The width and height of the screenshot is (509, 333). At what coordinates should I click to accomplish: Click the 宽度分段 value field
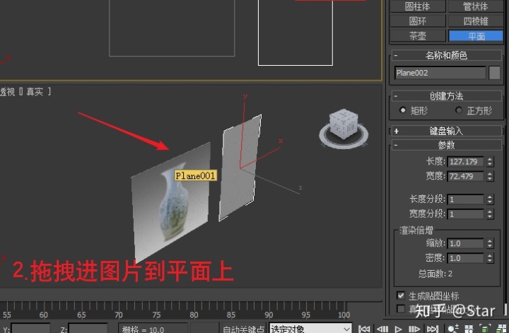[465, 214]
